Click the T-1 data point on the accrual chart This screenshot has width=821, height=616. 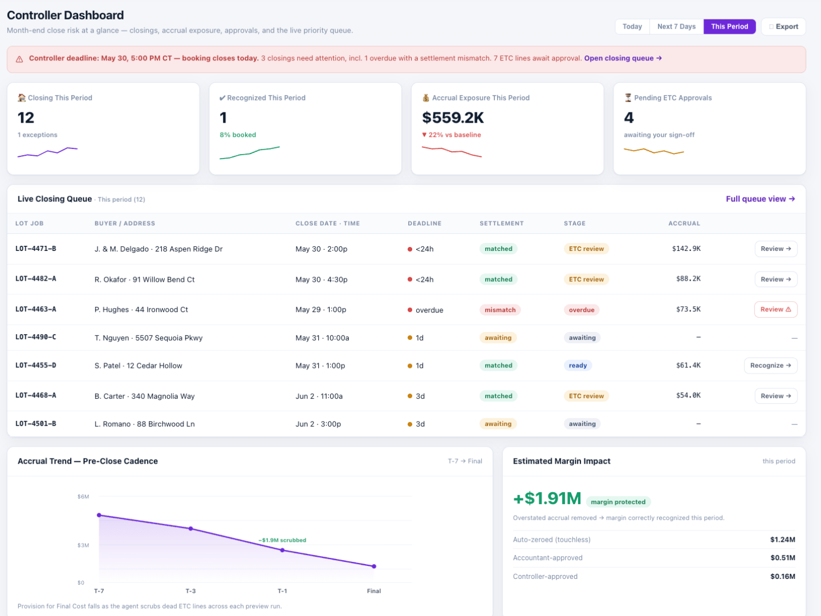coord(282,550)
